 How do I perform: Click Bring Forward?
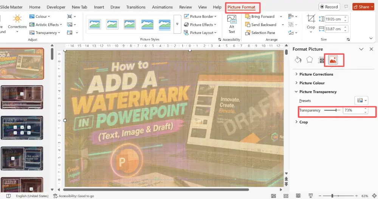tap(260, 16)
